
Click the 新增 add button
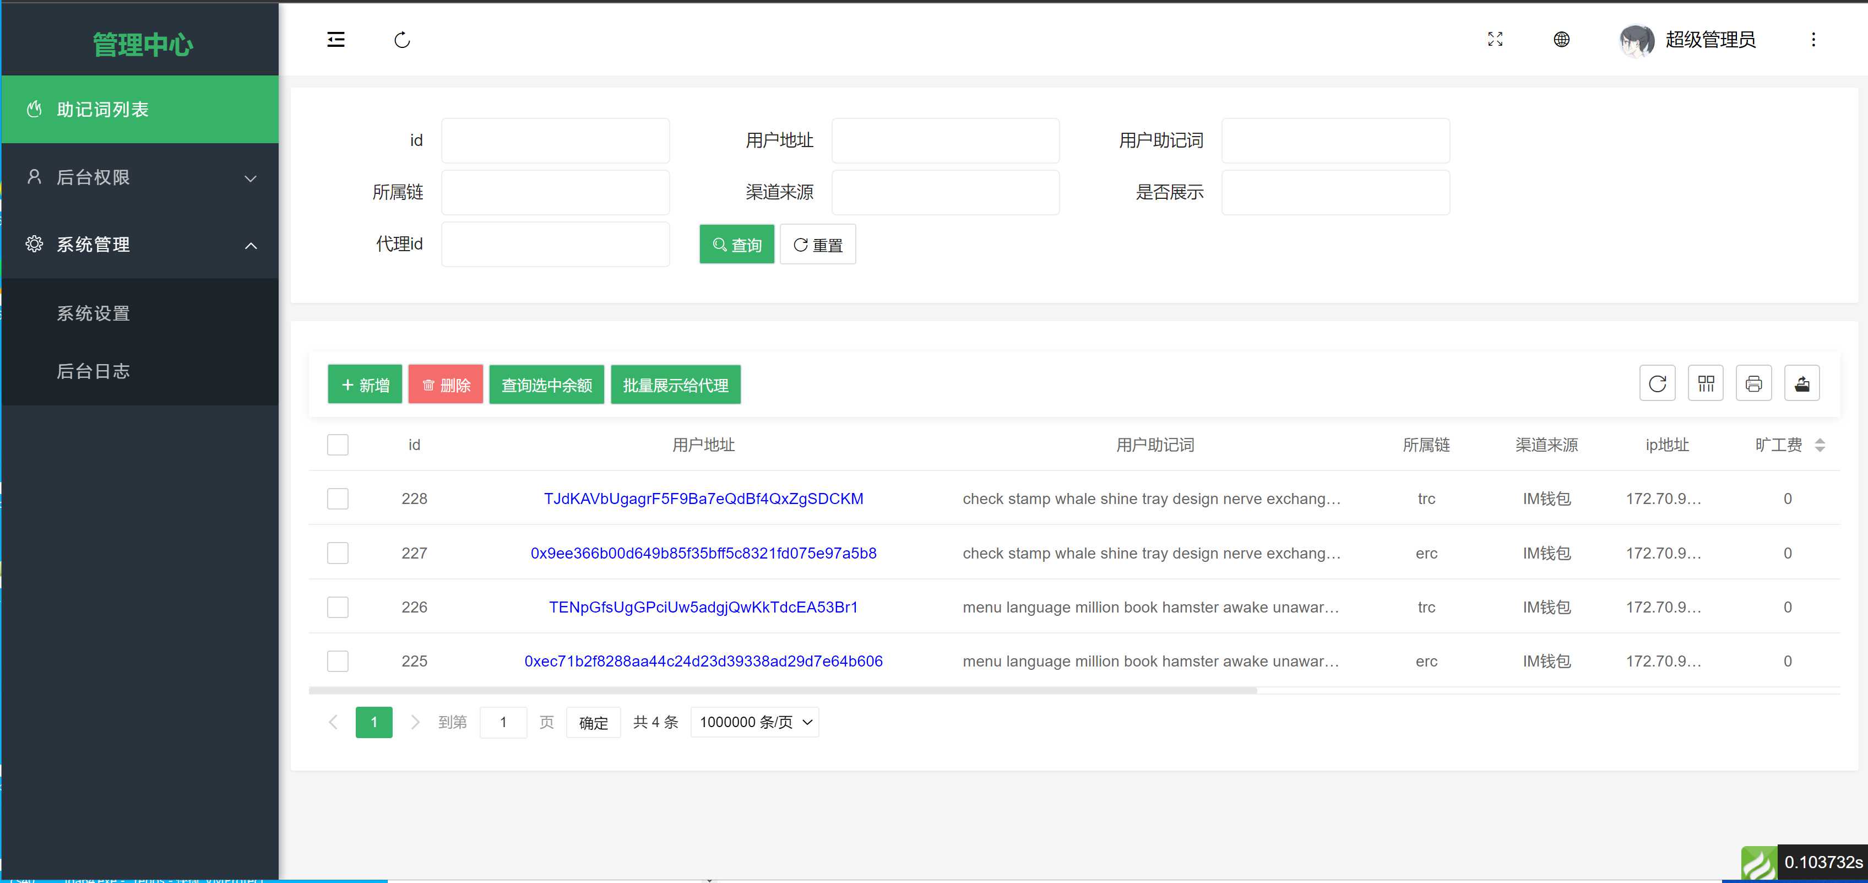(365, 384)
